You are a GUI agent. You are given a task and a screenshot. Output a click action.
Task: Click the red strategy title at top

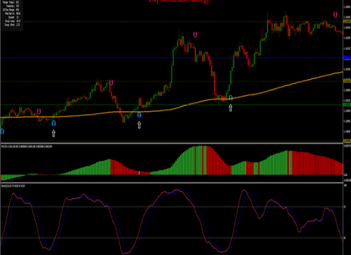tap(179, 1)
